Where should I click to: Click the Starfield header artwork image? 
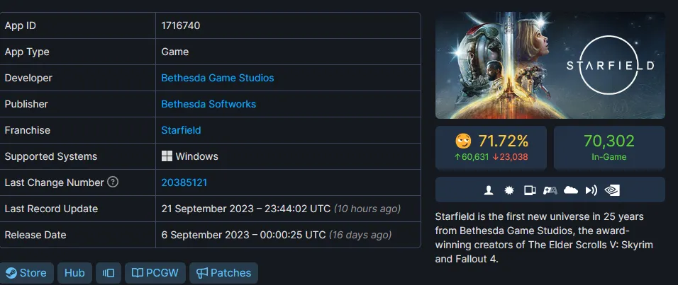point(550,65)
